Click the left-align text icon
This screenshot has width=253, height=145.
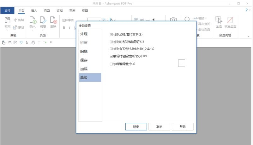click(136, 20)
